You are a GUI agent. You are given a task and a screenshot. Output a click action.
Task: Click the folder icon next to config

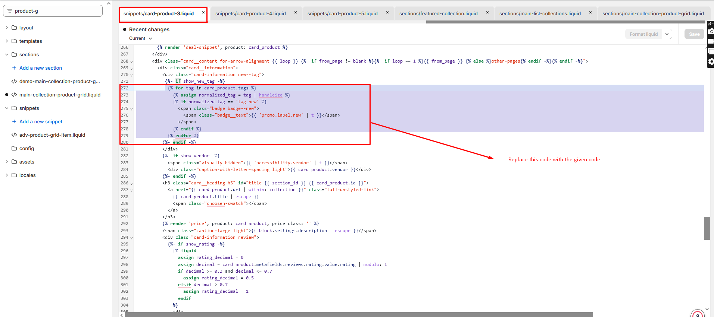tap(14, 148)
